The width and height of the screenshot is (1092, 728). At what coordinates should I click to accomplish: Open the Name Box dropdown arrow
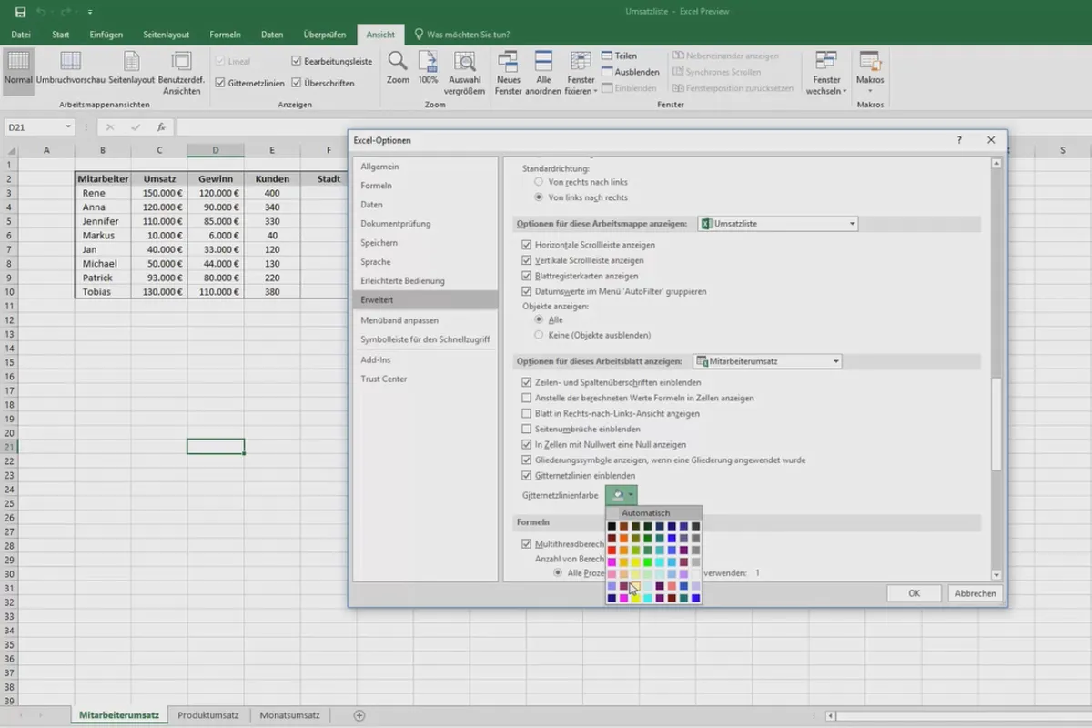pyautogui.click(x=70, y=128)
